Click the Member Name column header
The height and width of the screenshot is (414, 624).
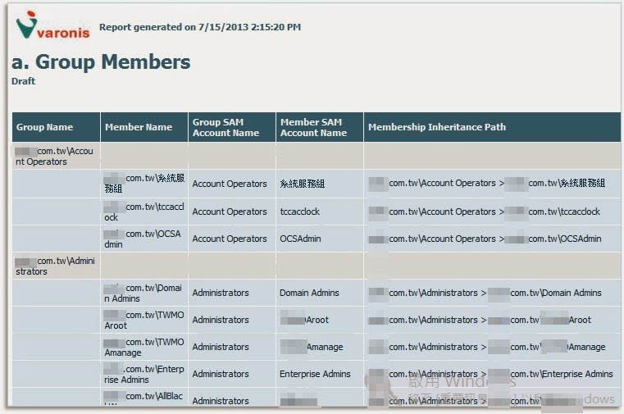pyautogui.click(x=139, y=127)
